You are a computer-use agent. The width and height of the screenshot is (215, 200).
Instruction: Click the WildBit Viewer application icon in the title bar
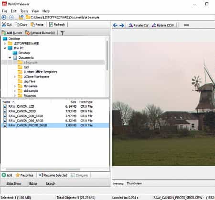pyautogui.click(x=4, y=4)
